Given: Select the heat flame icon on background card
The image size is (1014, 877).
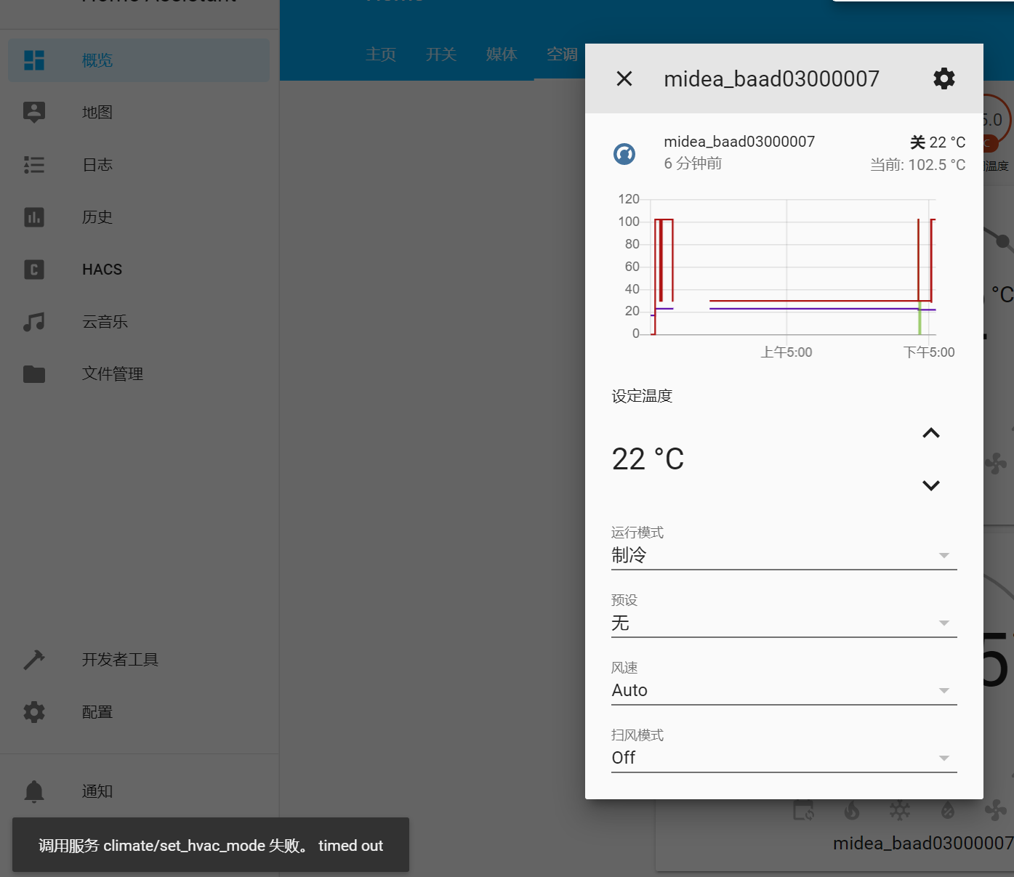Looking at the screenshot, I should tap(852, 810).
